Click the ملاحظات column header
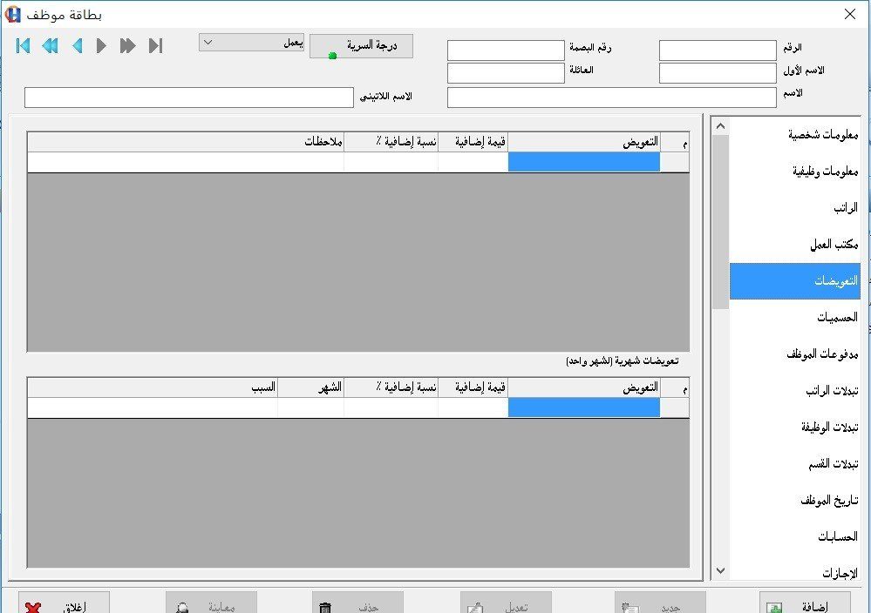871x613 pixels. [x=186, y=142]
